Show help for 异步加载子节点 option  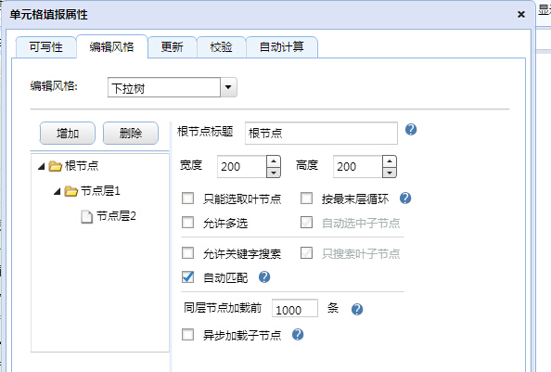coord(298,334)
